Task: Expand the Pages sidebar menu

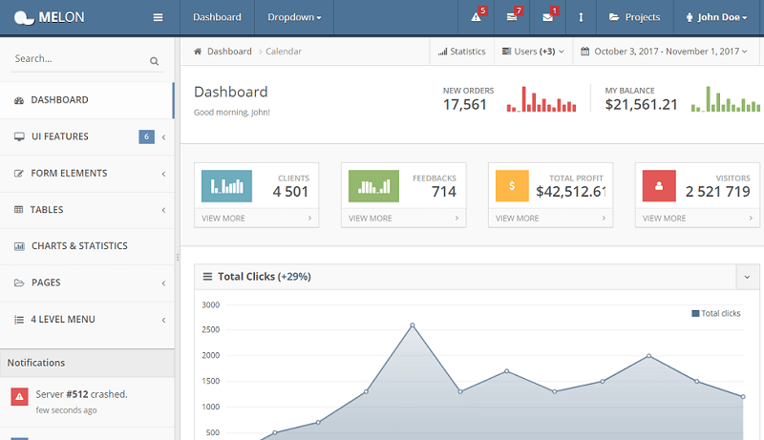Action: pos(87,283)
